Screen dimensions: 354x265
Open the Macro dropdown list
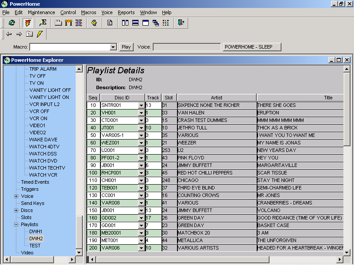[x=113, y=47]
